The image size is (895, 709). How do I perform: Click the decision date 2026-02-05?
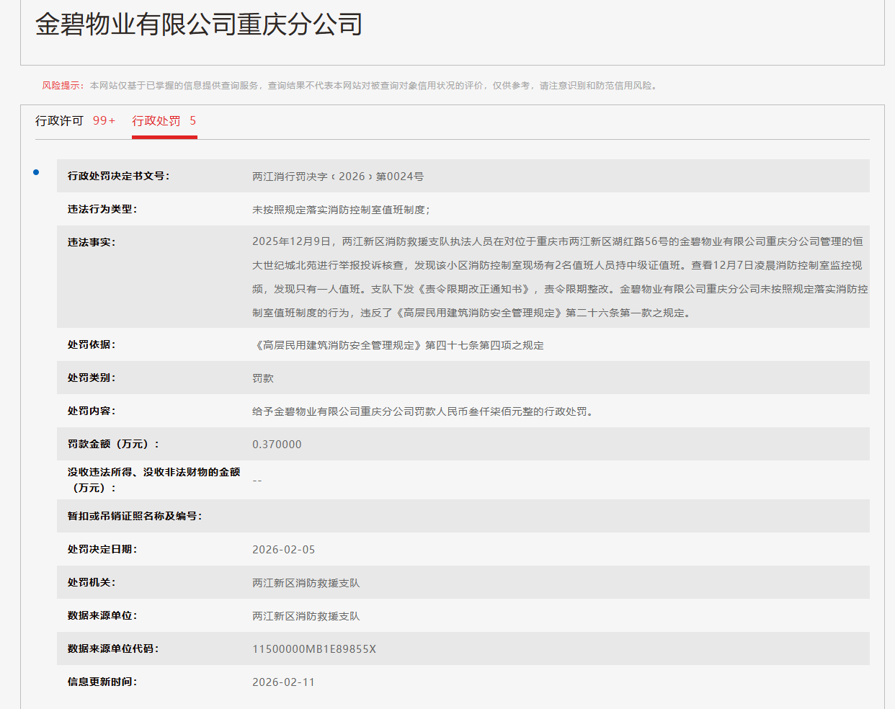(283, 550)
